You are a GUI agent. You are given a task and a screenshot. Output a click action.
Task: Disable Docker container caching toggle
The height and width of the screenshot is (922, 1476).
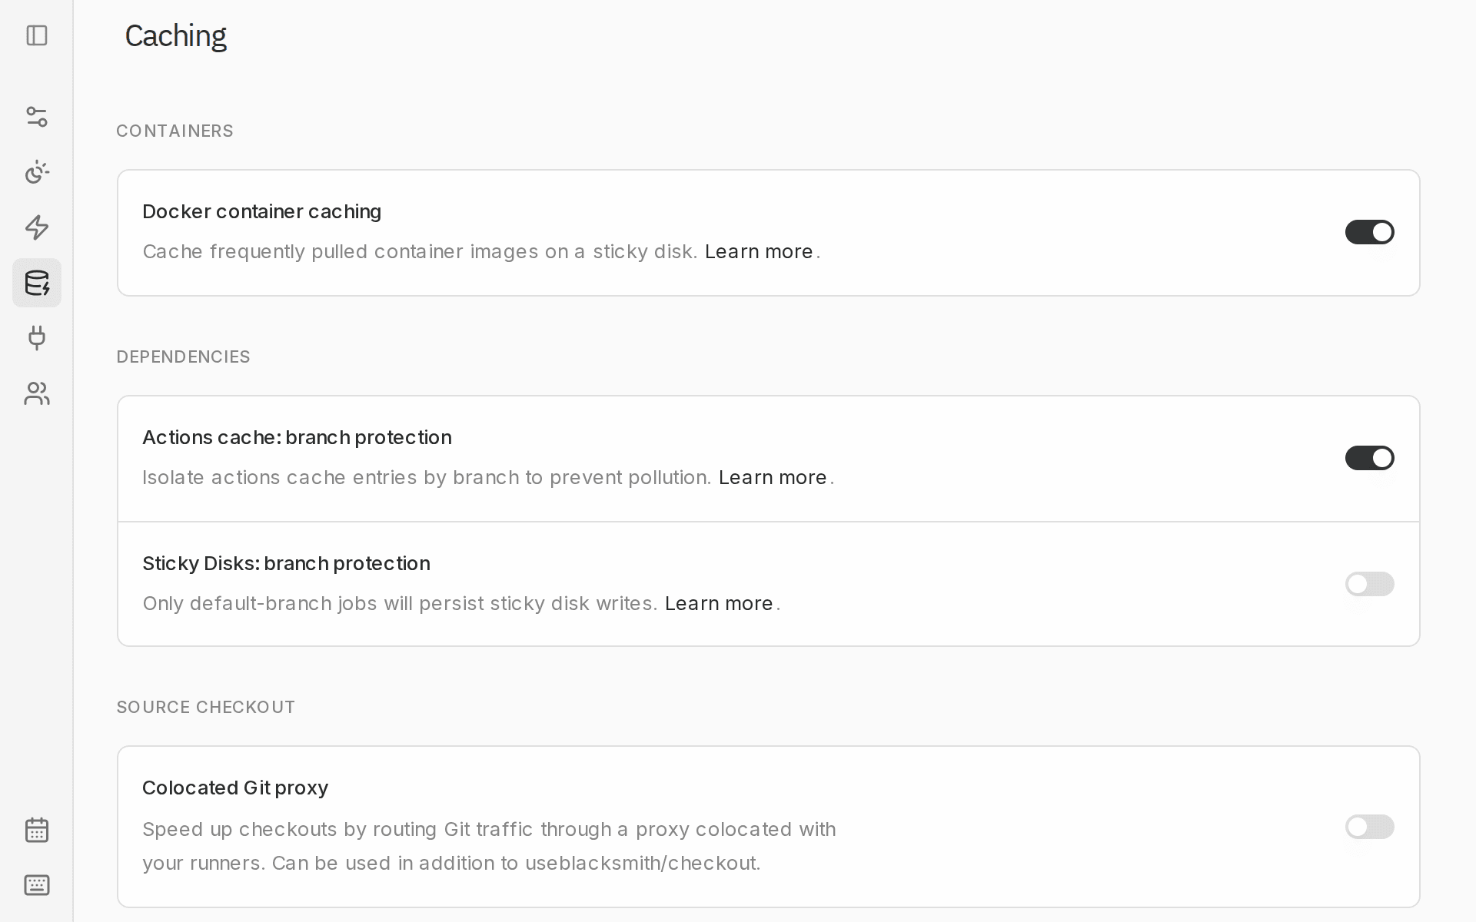point(1369,232)
